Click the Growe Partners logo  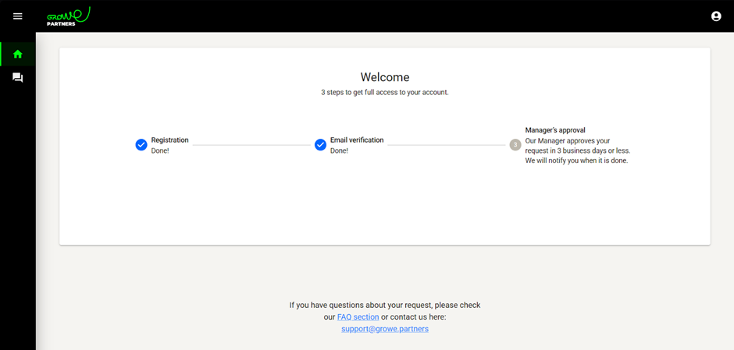pyautogui.click(x=68, y=16)
